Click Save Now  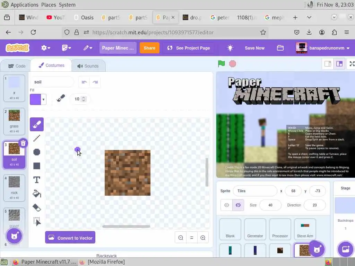[x=254, y=48]
